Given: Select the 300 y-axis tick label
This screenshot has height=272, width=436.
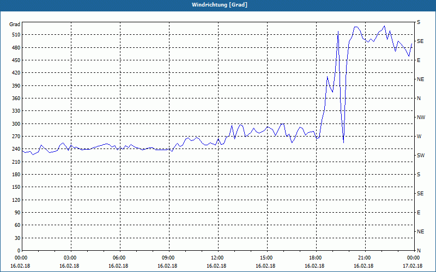Looking at the screenshot, I should 16,124.
